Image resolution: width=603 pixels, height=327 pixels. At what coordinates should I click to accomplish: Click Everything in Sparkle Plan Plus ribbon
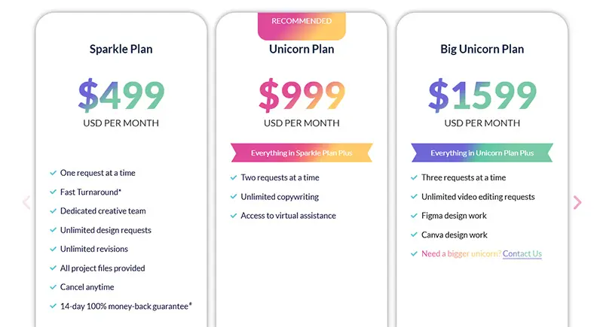301,153
